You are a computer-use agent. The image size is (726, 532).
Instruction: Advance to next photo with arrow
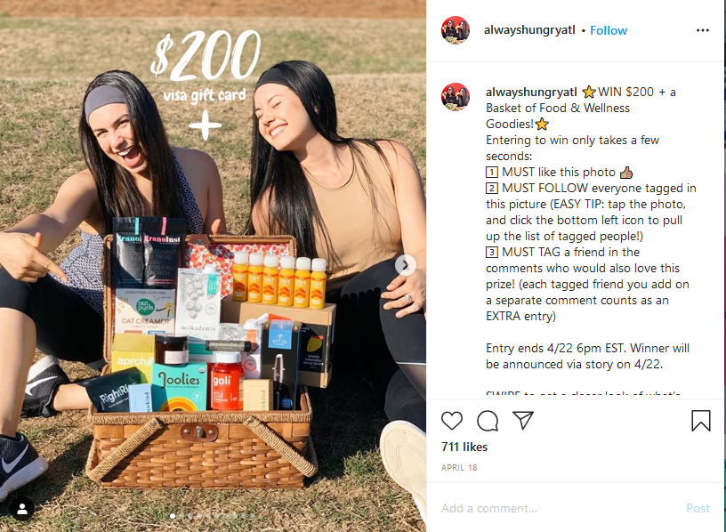click(x=405, y=265)
